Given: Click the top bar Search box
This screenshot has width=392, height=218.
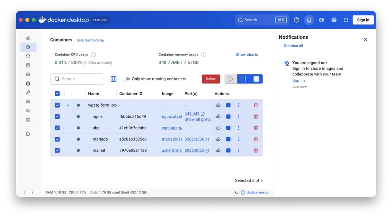Looking at the screenshot, I should tap(262, 20).
